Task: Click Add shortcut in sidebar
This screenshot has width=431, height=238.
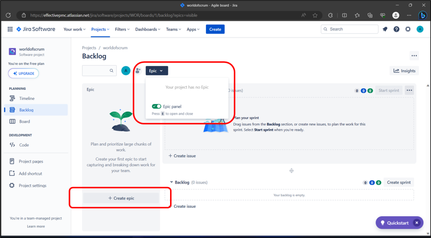Action: pos(36,173)
